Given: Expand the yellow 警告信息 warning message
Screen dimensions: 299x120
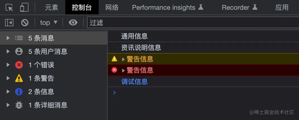Looking at the screenshot, I should coord(124,59).
